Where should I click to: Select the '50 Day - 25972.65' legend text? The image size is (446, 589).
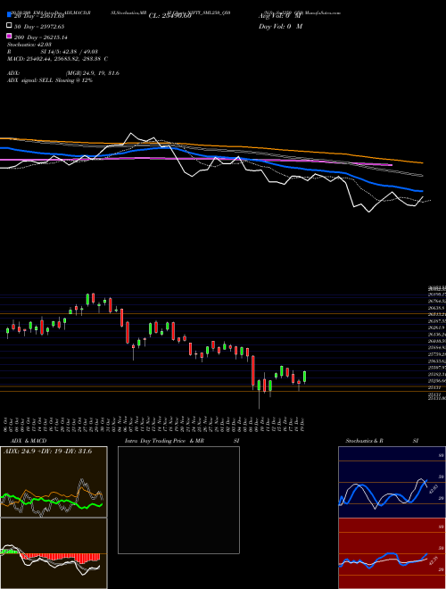[x=39, y=27]
